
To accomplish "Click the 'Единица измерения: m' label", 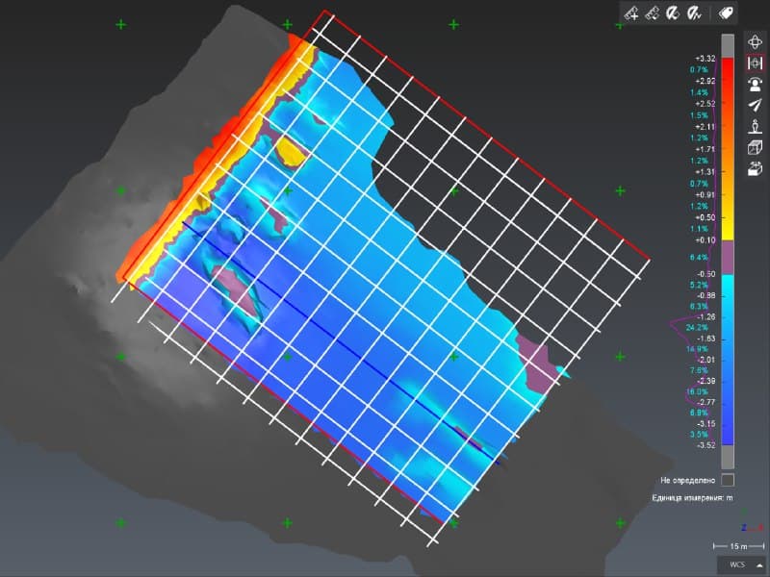I will point(692,497).
